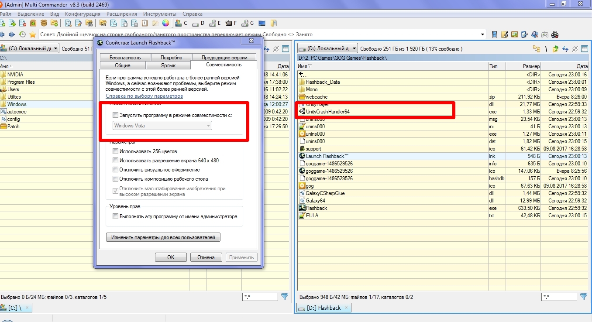Image resolution: width=592 pixels, height=322 pixels.
Task: Expand the Windows Vista version dropdown
Action: click(x=209, y=126)
